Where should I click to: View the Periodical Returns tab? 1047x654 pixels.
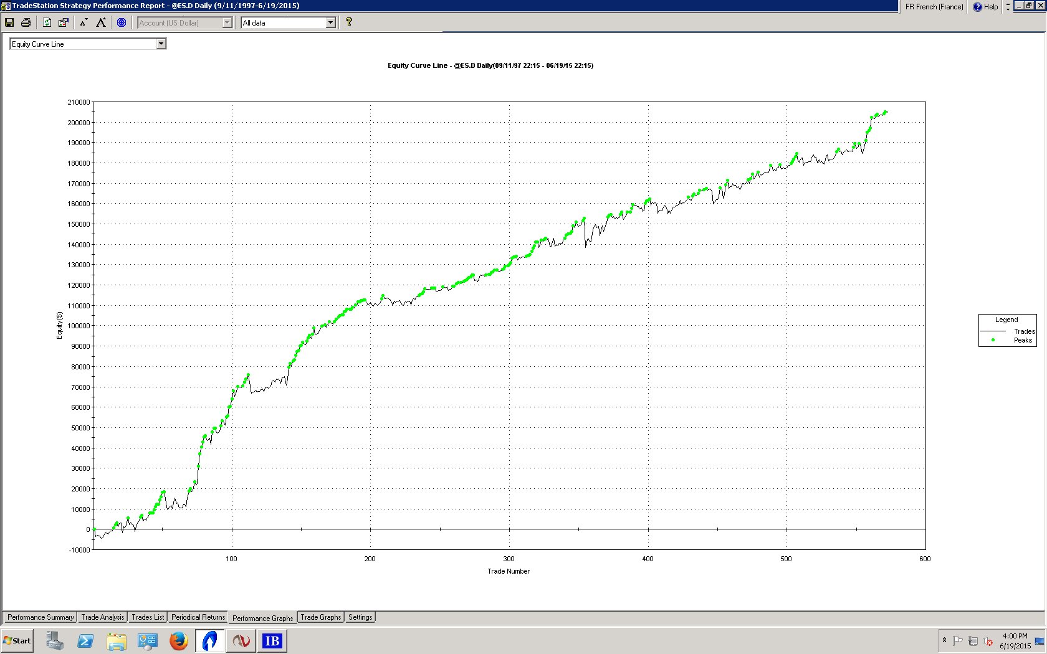(x=198, y=617)
